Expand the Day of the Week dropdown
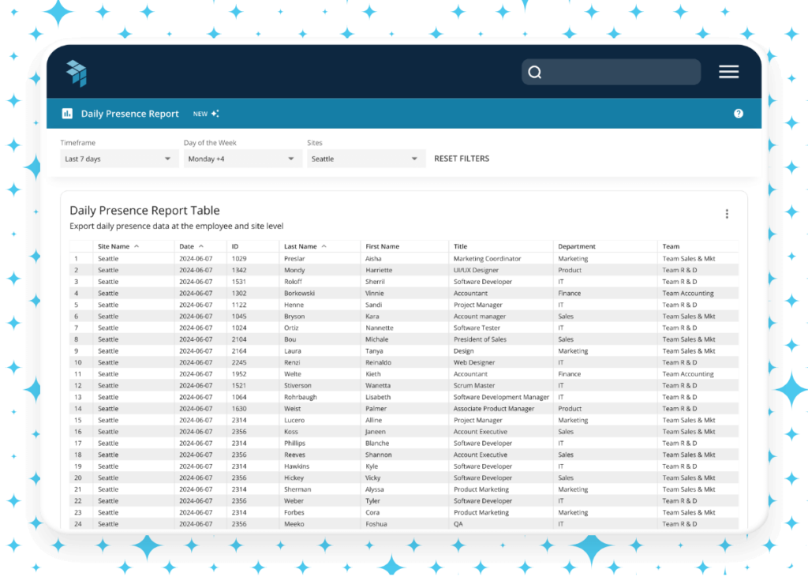 click(x=241, y=158)
